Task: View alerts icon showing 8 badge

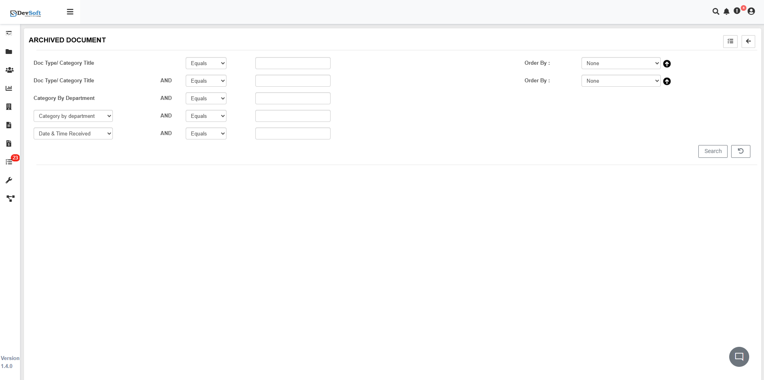Action: pos(738,11)
